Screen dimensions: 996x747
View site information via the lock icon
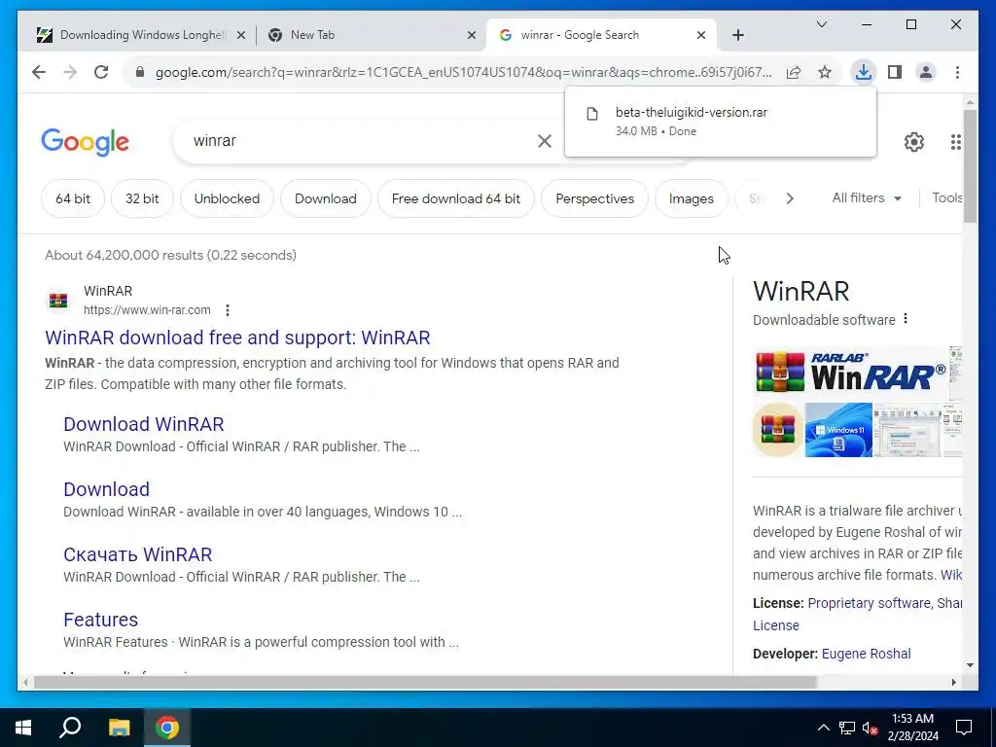140,72
